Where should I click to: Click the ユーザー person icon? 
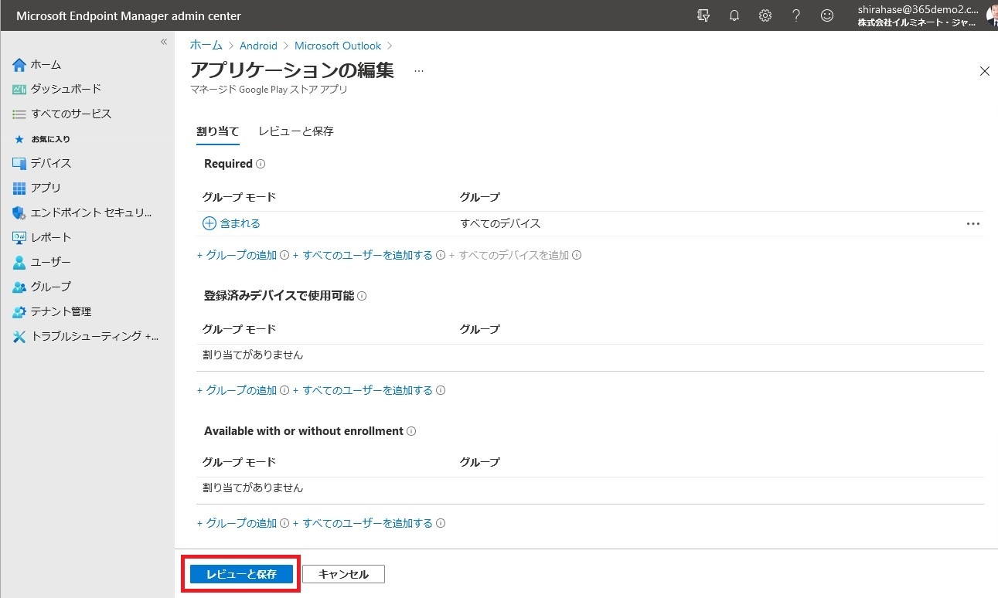tap(19, 263)
